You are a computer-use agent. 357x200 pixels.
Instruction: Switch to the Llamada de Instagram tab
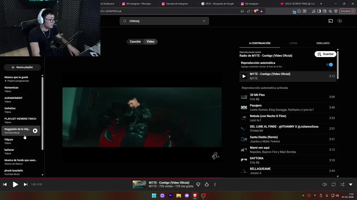tap(177, 4)
